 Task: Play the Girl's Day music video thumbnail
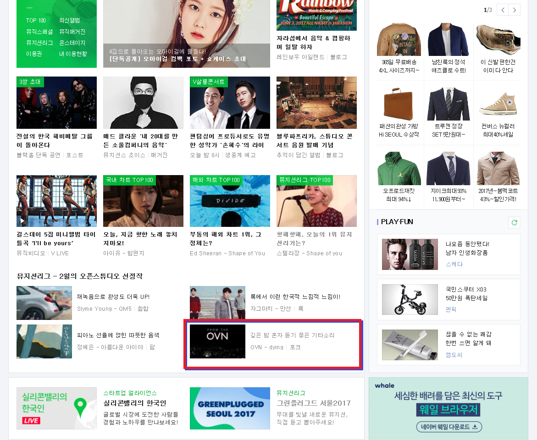[56, 201]
